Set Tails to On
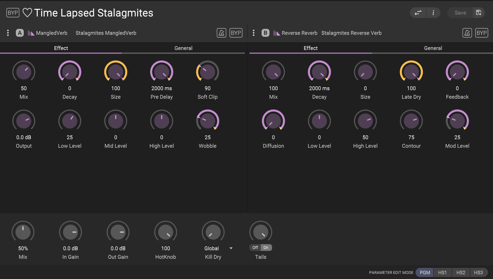The height and width of the screenshot is (279, 493). (266, 248)
